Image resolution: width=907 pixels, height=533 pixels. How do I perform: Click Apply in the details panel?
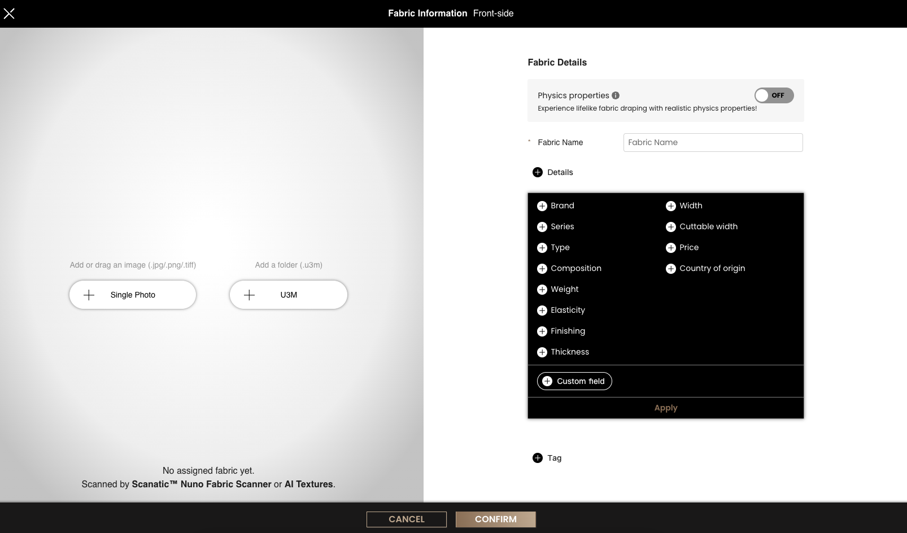[x=666, y=408]
